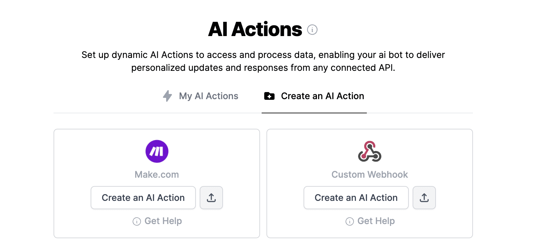
Task: Create an AI Action using Custom Webhook
Action: [356, 198]
